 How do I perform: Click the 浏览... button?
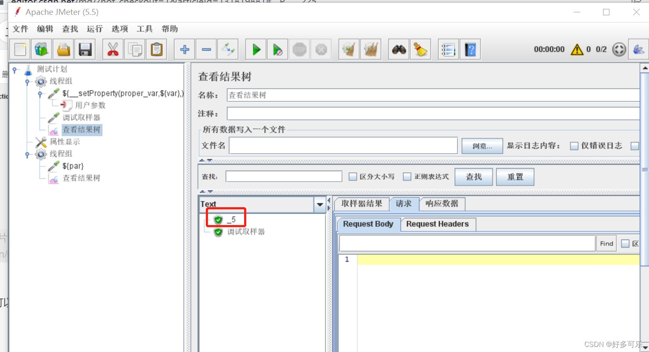[x=482, y=146]
